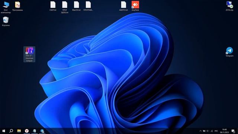Select the 'ПРОГ ЗДОБ.txt' file icon

tap(65, 7)
